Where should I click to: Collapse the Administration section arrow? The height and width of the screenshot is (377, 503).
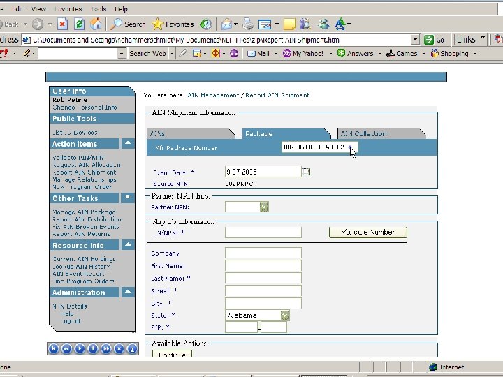pos(128,292)
